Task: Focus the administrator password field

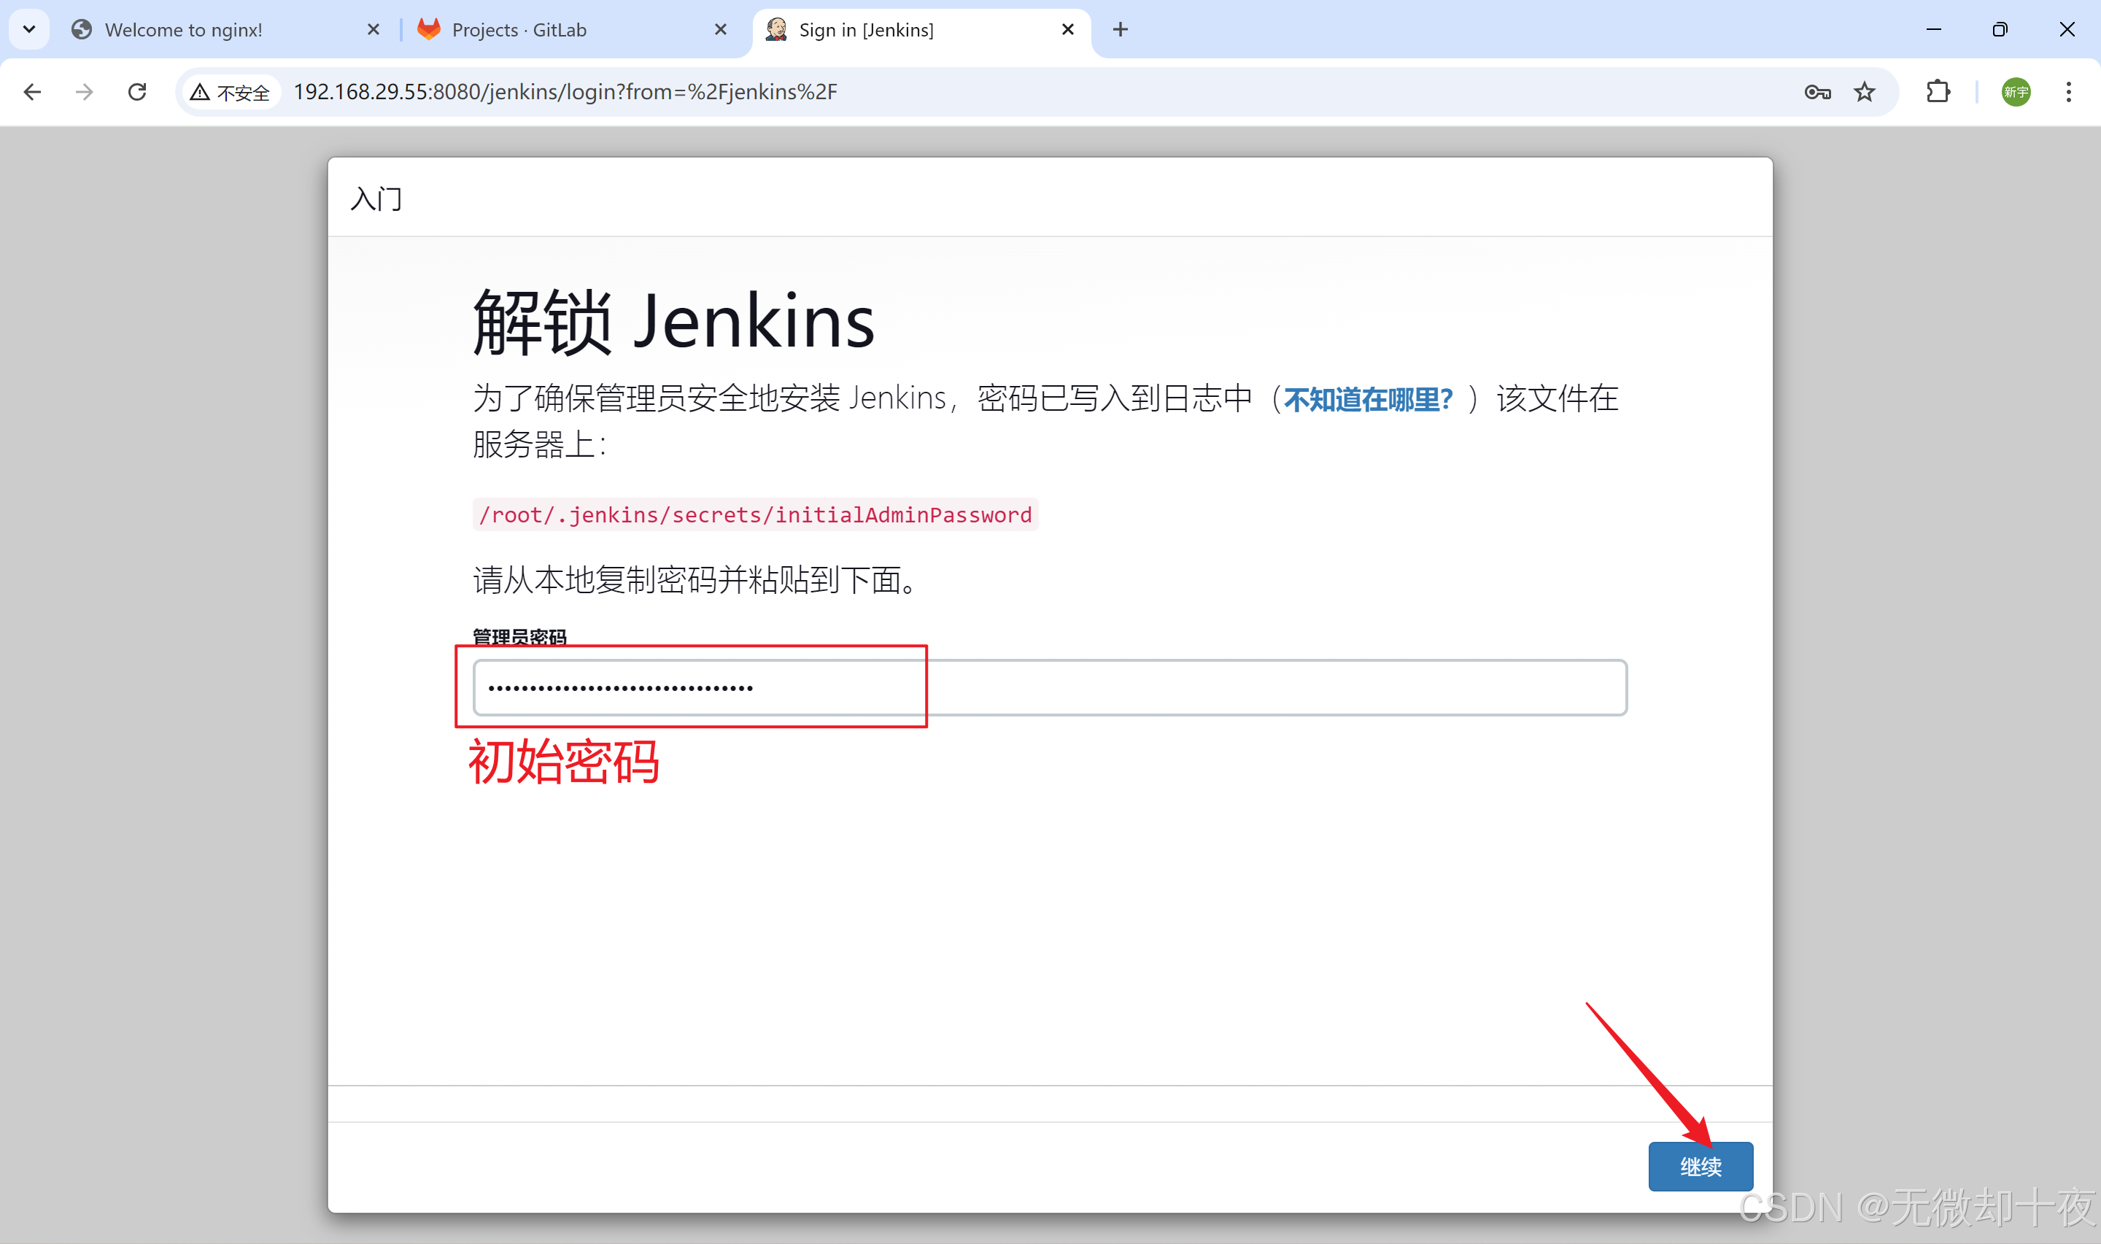Action: click(x=1049, y=687)
